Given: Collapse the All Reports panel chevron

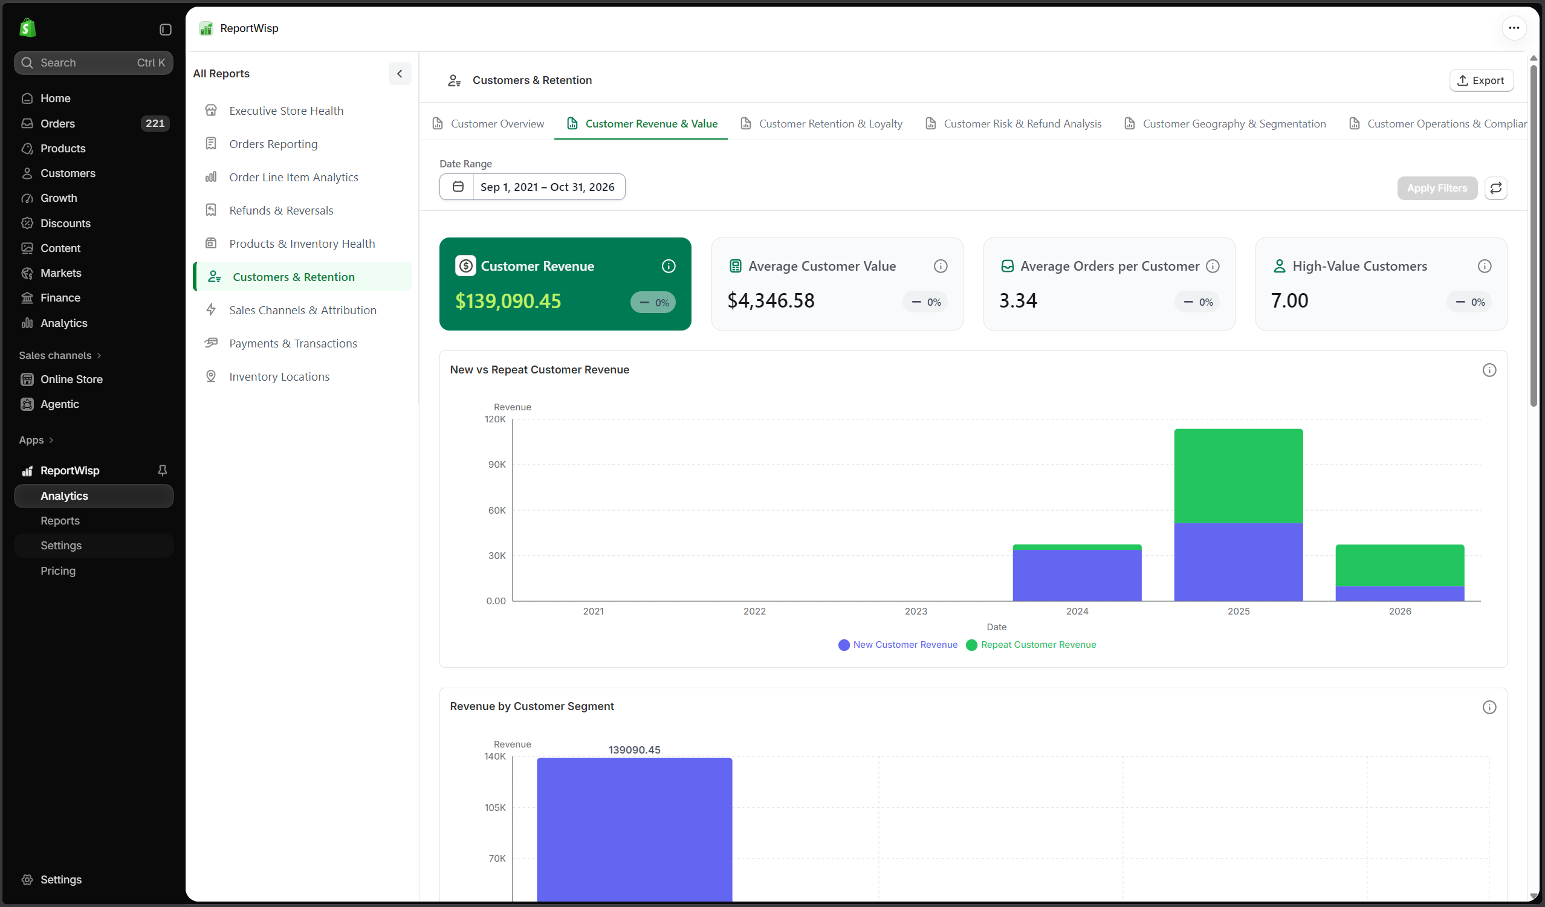Looking at the screenshot, I should pyautogui.click(x=400, y=74).
